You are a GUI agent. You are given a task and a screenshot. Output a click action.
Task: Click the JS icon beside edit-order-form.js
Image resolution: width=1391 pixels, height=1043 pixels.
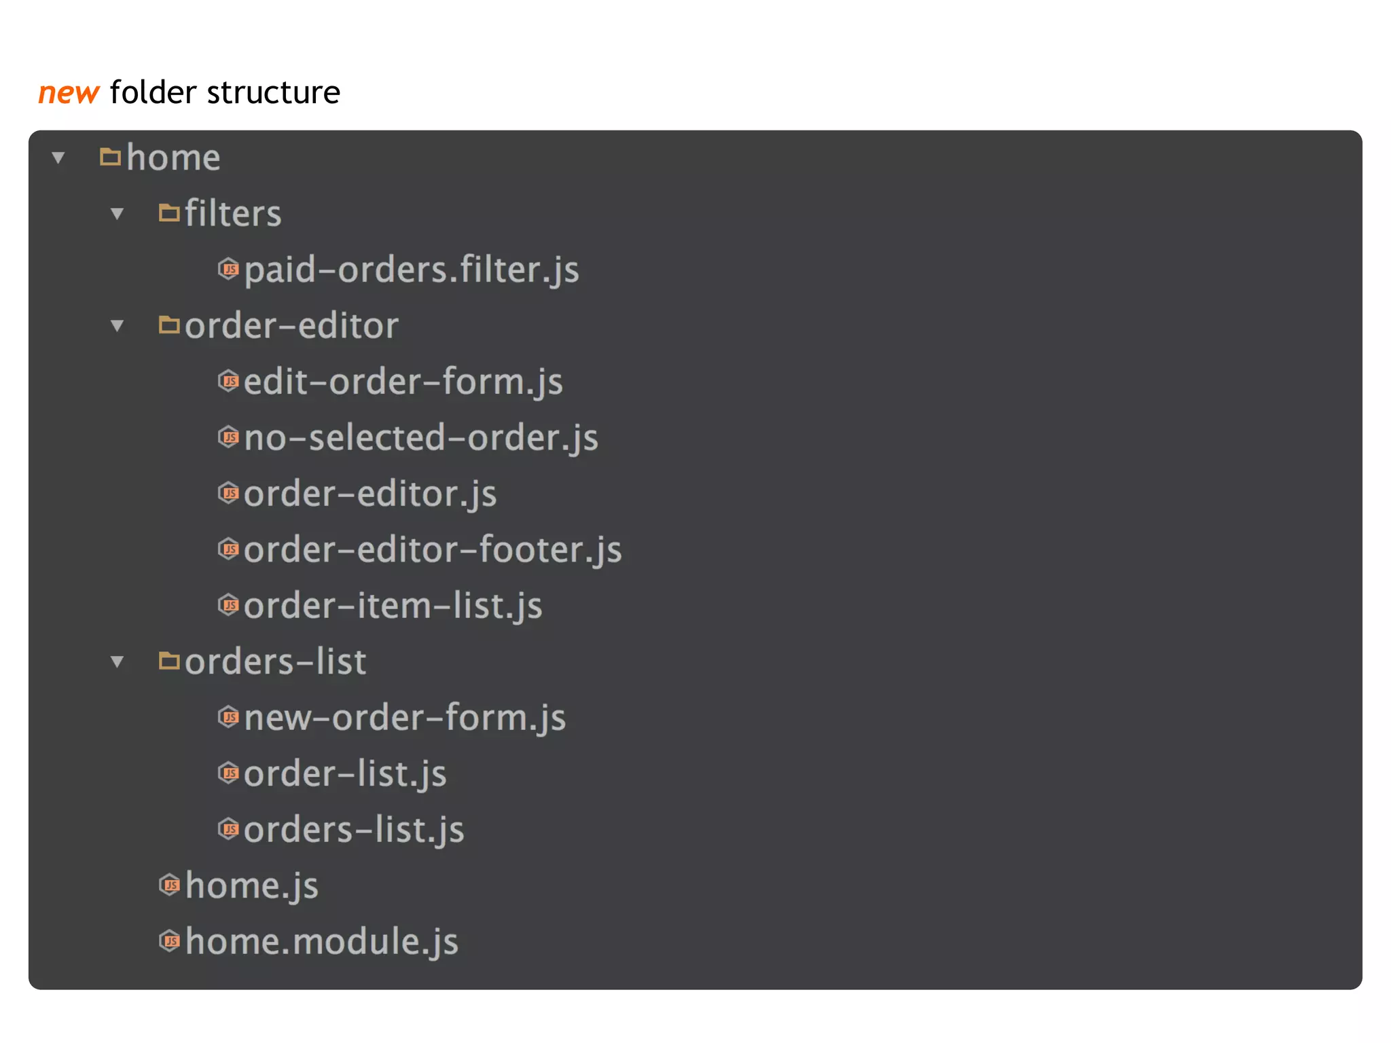pos(228,382)
